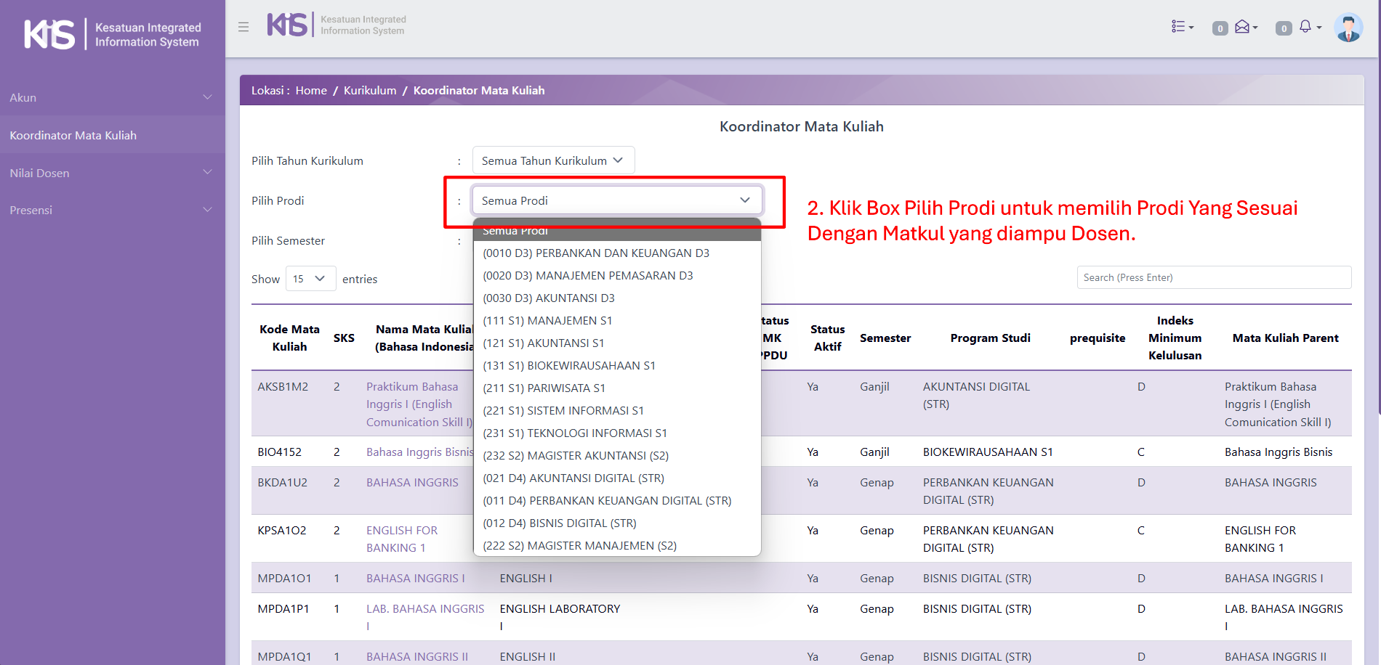The image size is (1381, 665).
Task: Open Koordinator Mata Kuliah sidebar item
Action: (x=73, y=135)
